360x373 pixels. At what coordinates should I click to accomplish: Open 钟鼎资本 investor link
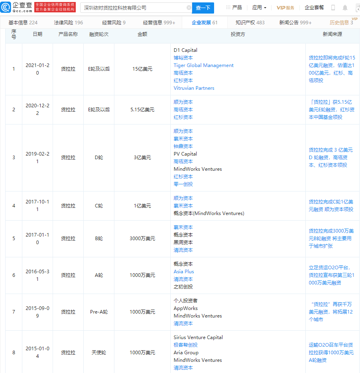pyautogui.click(x=183, y=146)
